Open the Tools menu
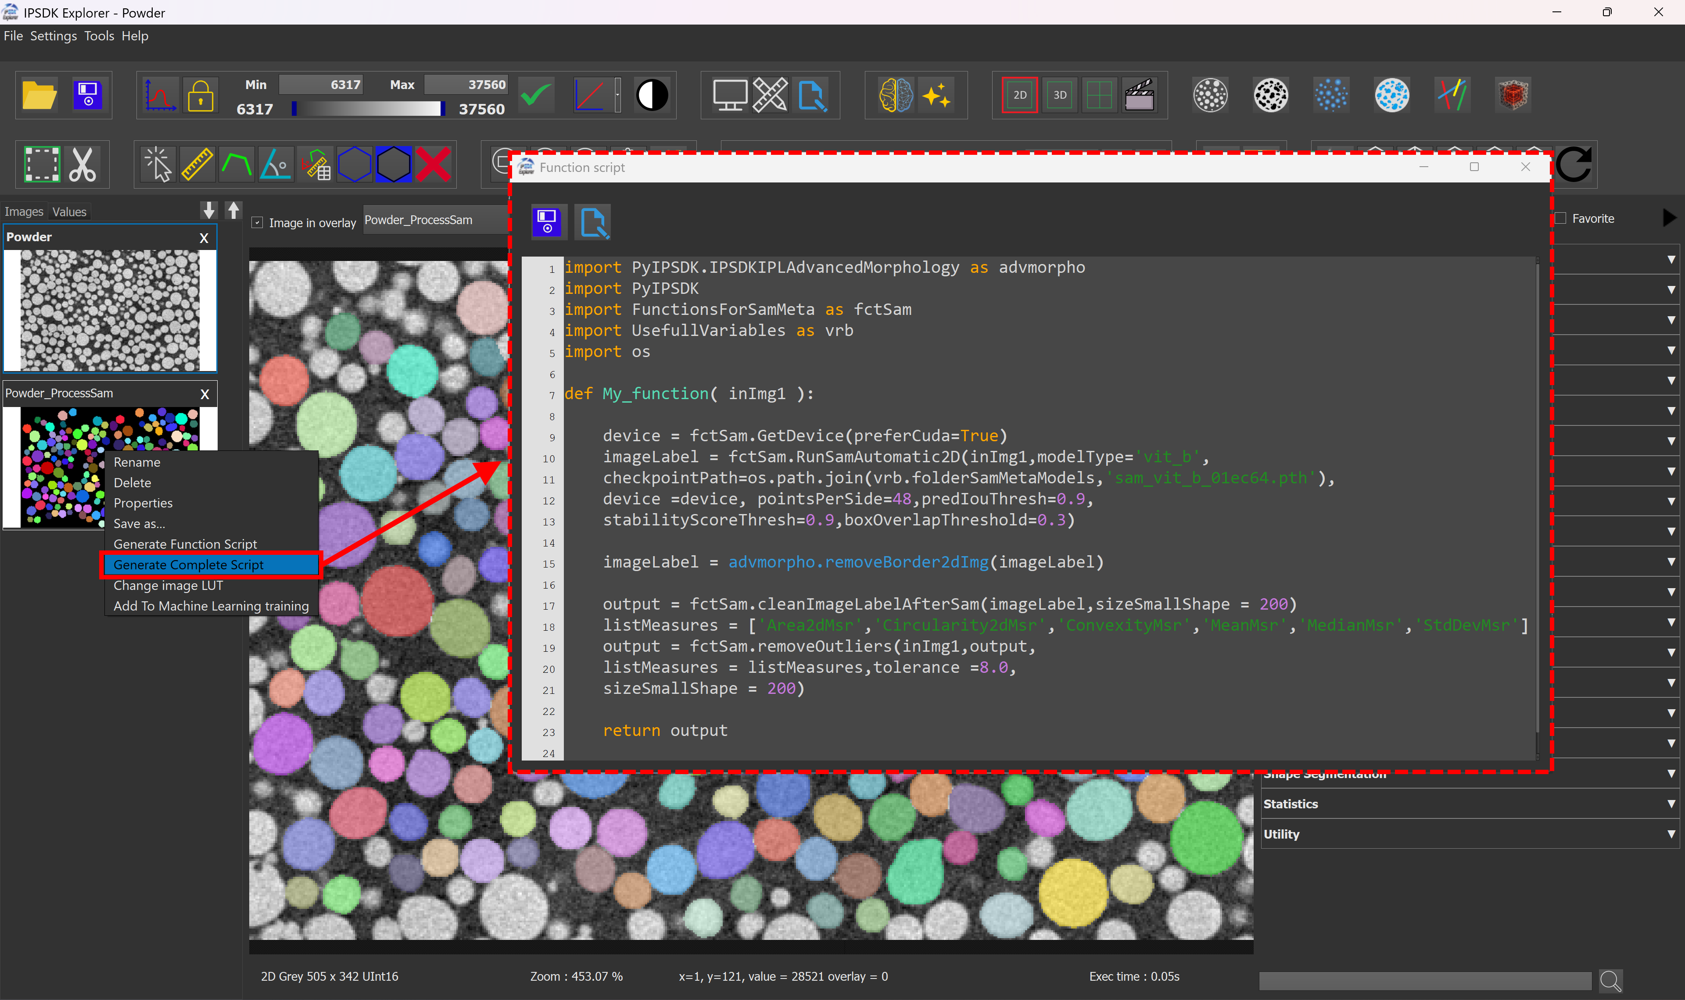1685x1000 pixels. click(x=99, y=36)
